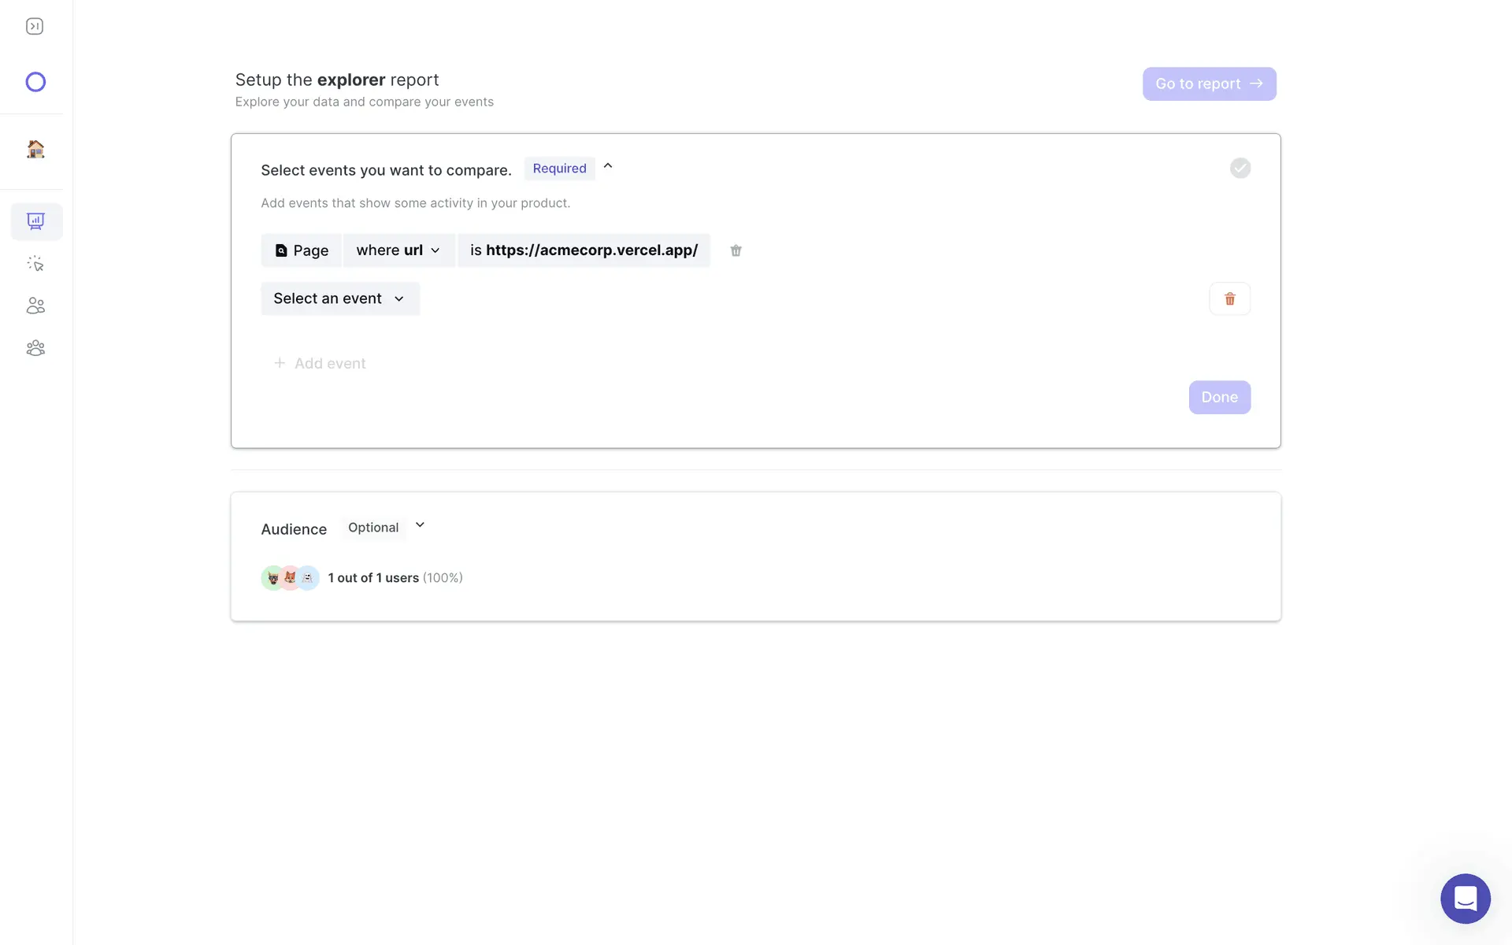The width and height of the screenshot is (1512, 945).
Task: Open the chat support bubble icon
Action: (1465, 899)
